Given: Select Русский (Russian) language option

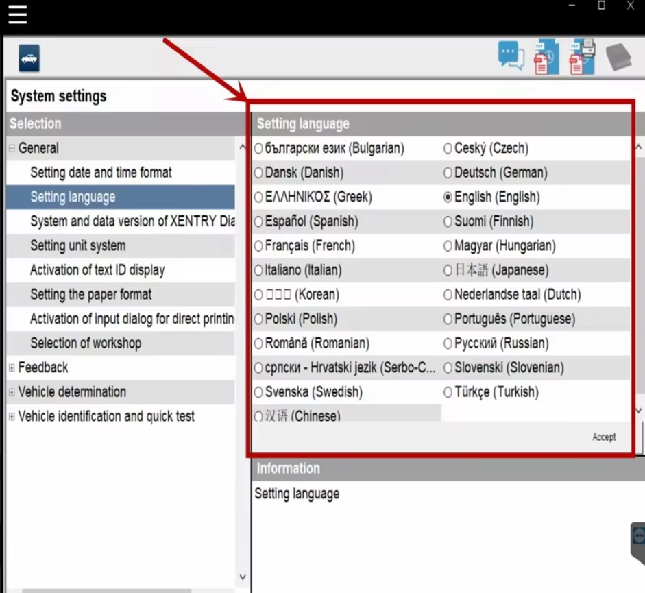Looking at the screenshot, I should (448, 343).
